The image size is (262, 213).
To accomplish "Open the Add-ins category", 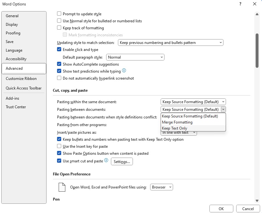I will click(x=24, y=98).
